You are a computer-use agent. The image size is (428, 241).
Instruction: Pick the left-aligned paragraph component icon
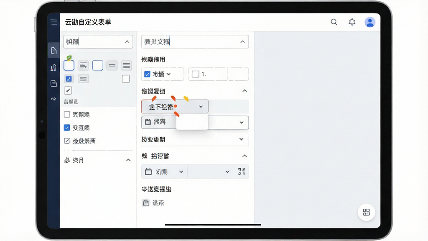point(83,65)
